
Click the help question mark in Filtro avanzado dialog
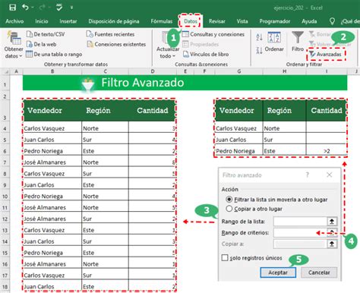click(307, 175)
